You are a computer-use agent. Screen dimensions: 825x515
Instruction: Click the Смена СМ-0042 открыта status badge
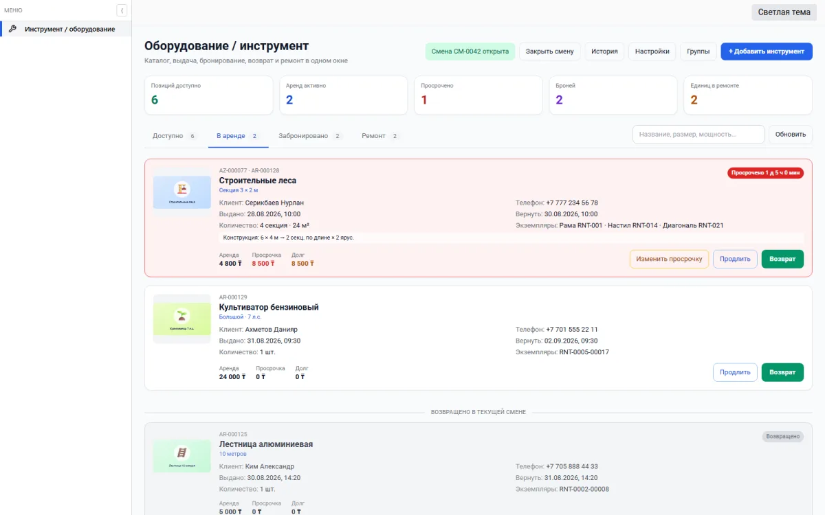[x=470, y=51]
